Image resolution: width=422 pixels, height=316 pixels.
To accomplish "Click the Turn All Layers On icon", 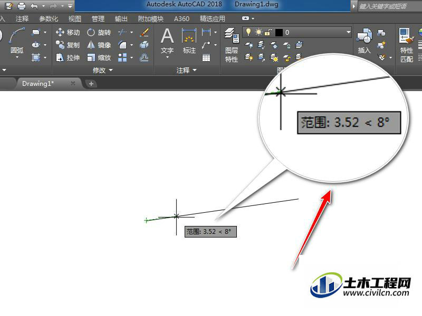I will pos(249,57).
